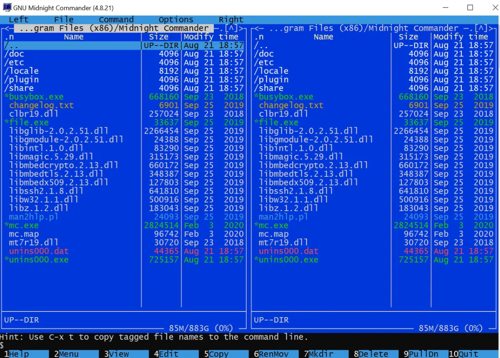This screenshot has width=500, height=358.
Task: Select the /locale folder in the left panel
Action: pyautogui.click(x=124, y=71)
